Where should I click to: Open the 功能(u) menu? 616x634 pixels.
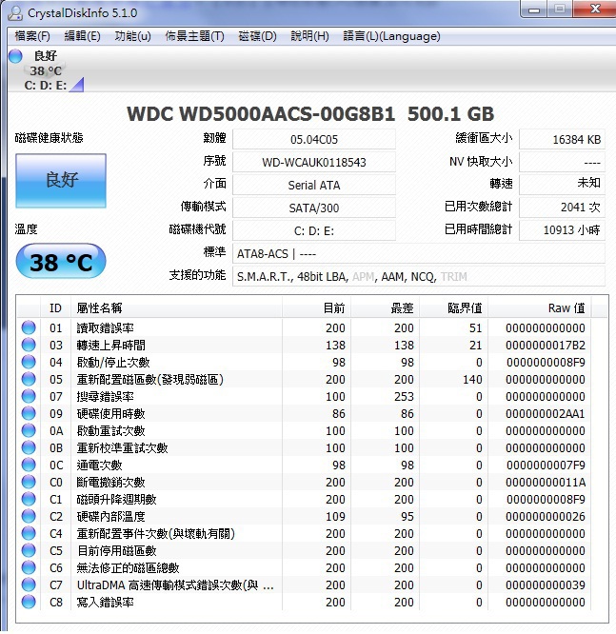point(132,36)
